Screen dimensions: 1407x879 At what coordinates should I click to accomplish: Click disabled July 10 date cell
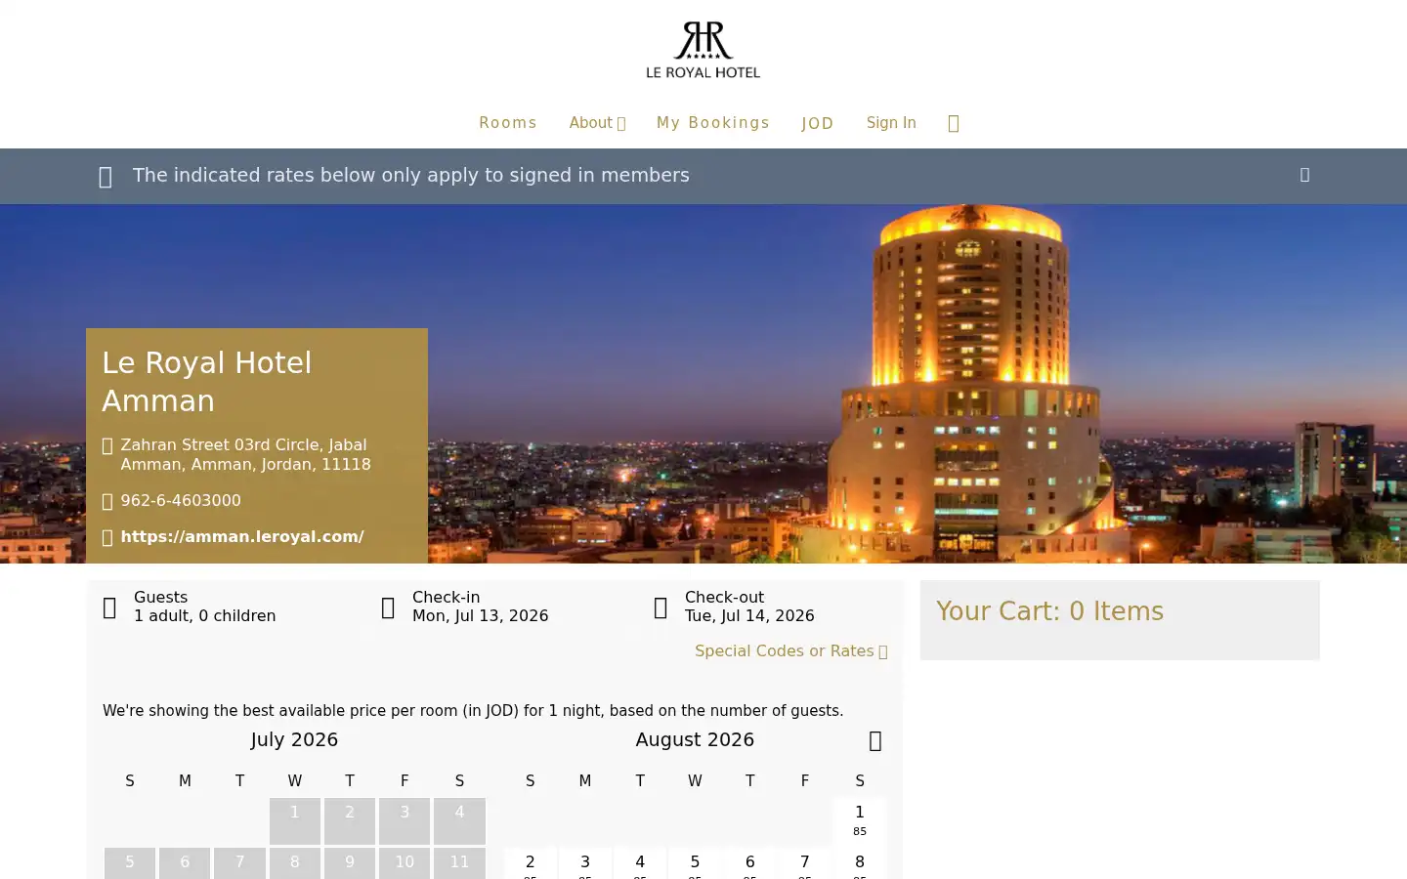tap(405, 863)
